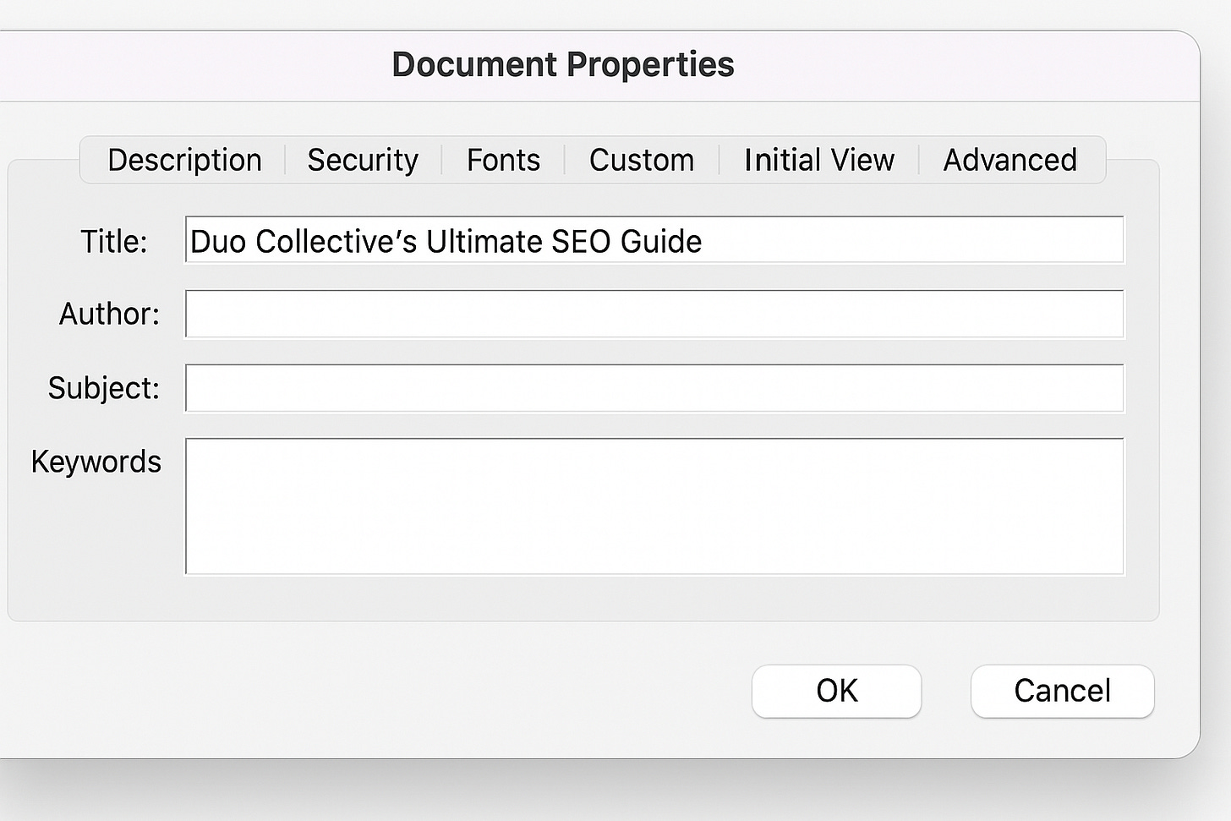Image resolution: width=1231 pixels, height=821 pixels.
Task: Click the Subject input field
Action: coord(654,388)
